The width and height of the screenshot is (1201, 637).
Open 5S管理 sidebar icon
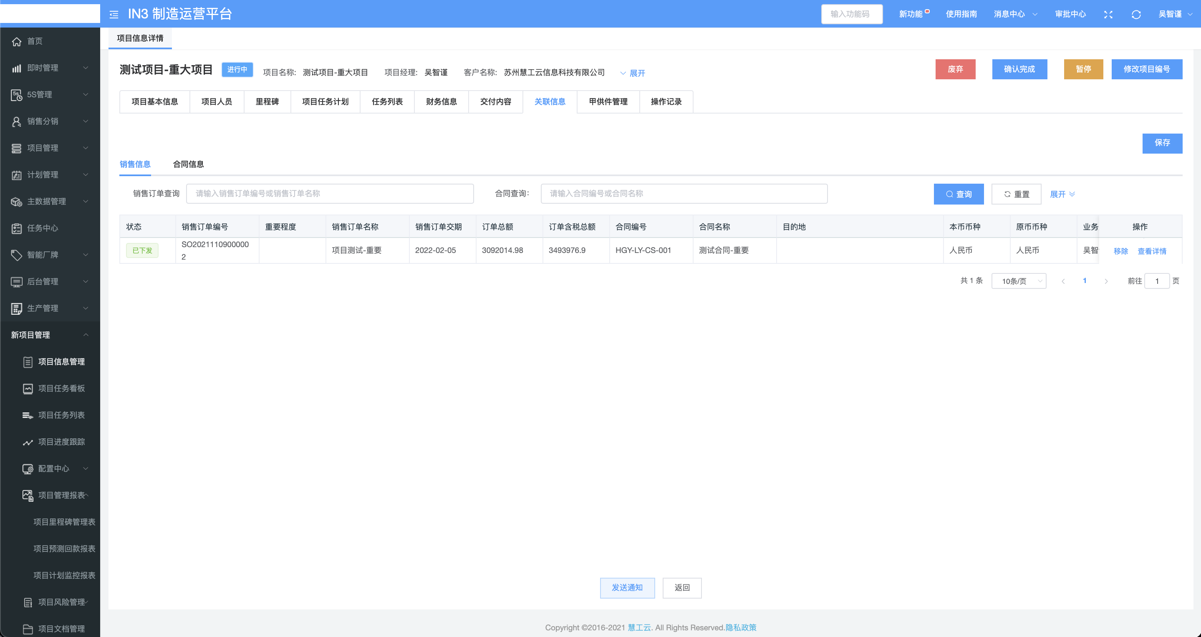17,95
